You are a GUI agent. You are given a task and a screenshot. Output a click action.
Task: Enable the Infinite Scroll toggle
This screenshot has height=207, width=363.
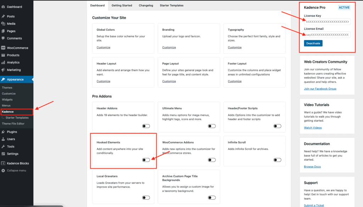(277, 160)
